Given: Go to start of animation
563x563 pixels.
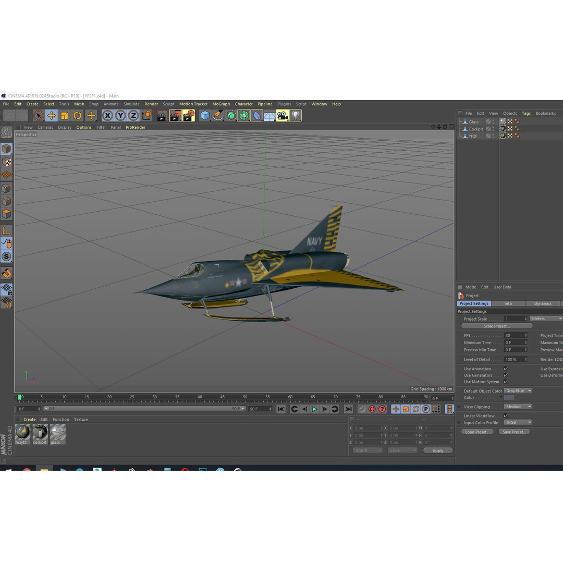Looking at the screenshot, I should click(x=281, y=409).
